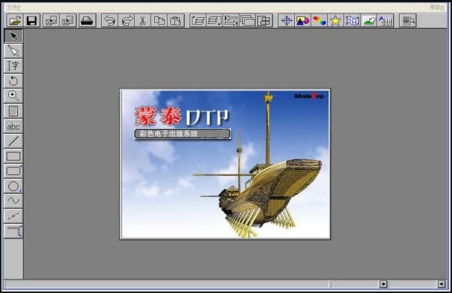Open the File menu at top left
This screenshot has width=452, height=293.
(x=13, y=7)
